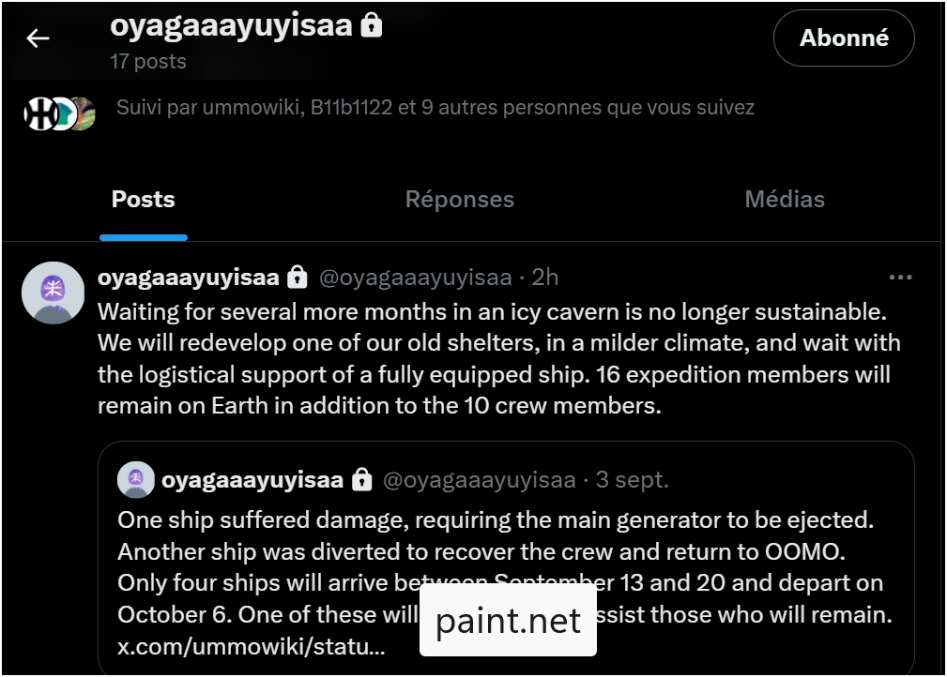The height and width of the screenshot is (677, 947).
Task: Click the mutual followers avatar stack
Action: (x=59, y=113)
